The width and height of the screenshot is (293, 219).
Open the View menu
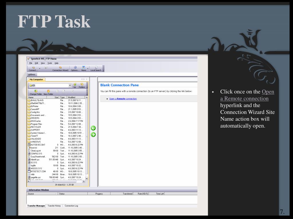click(43, 63)
